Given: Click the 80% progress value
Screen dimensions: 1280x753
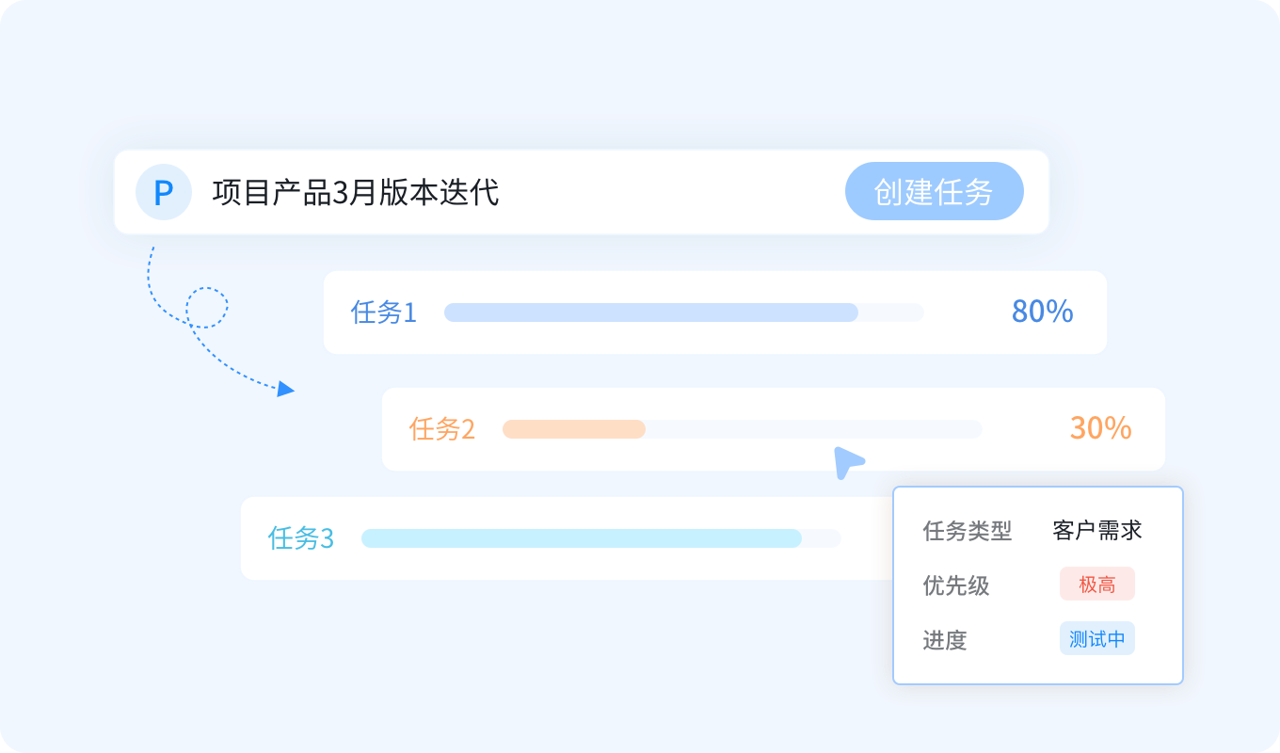Looking at the screenshot, I should [1042, 312].
